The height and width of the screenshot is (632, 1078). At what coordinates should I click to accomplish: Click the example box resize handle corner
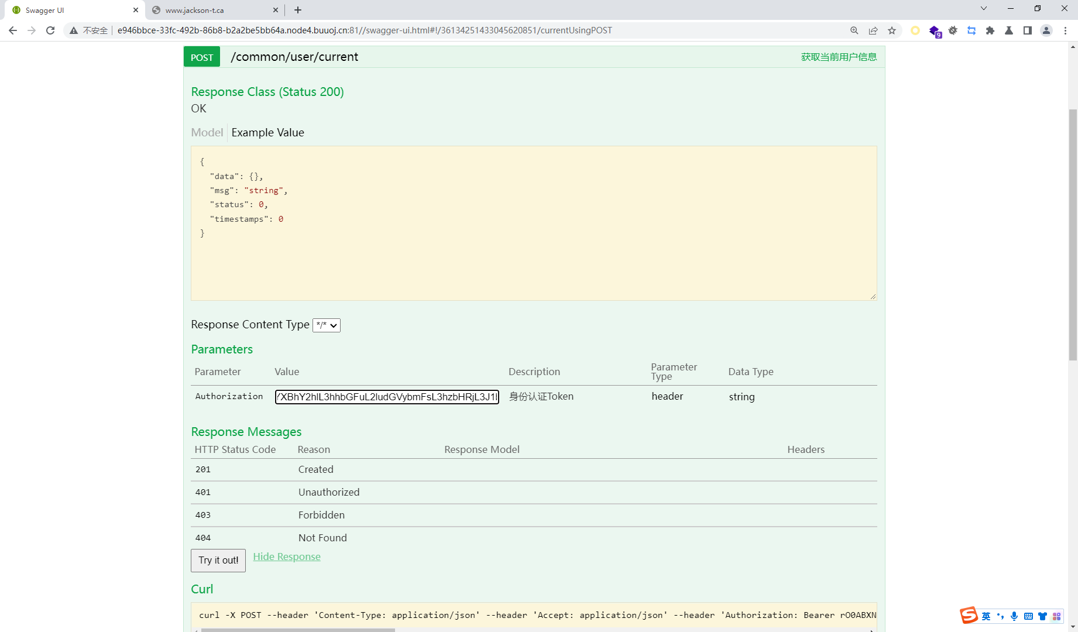pos(873,297)
